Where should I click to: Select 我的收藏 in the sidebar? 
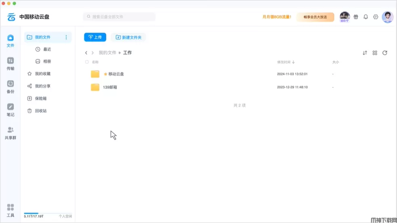(42, 74)
